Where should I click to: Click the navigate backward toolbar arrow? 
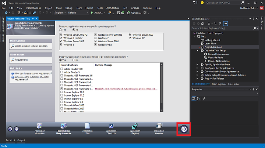point(6,12)
